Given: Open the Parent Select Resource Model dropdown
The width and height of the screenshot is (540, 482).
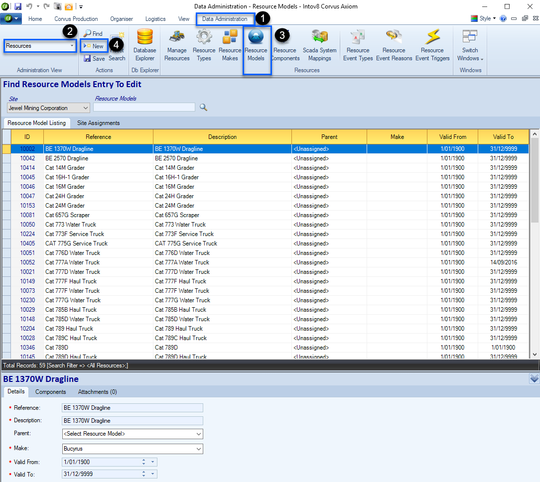Looking at the screenshot, I should point(133,434).
